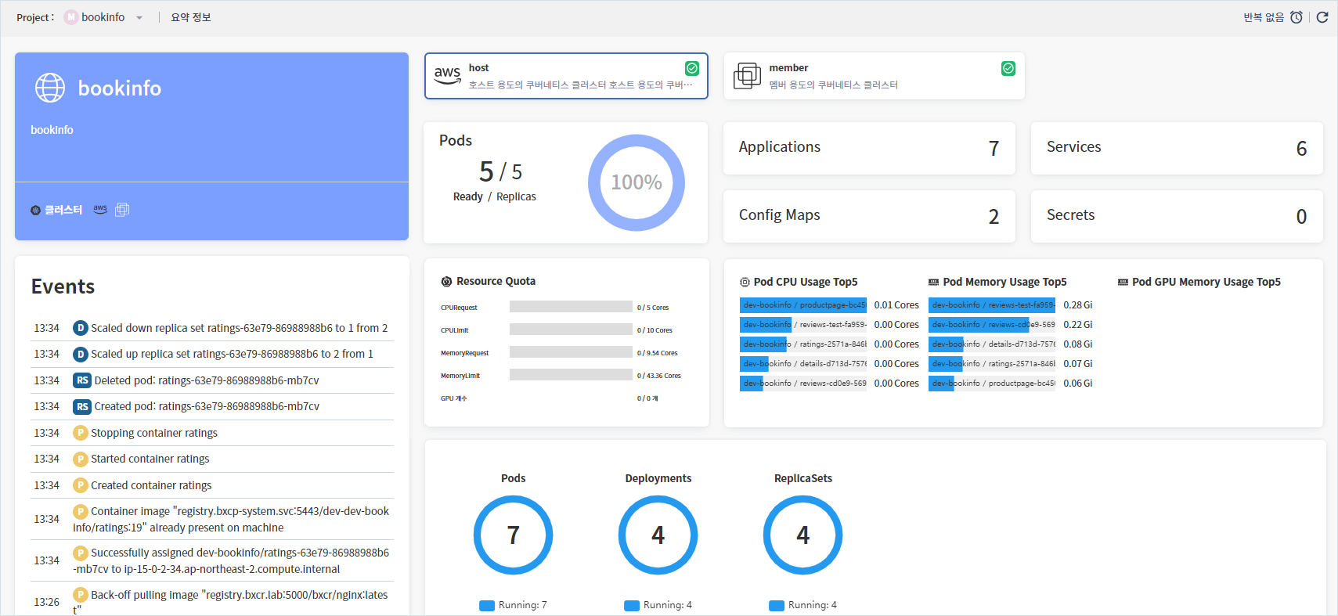Click the P badge on Stopping container ratings
This screenshot has height=616, width=1338.
click(x=80, y=433)
